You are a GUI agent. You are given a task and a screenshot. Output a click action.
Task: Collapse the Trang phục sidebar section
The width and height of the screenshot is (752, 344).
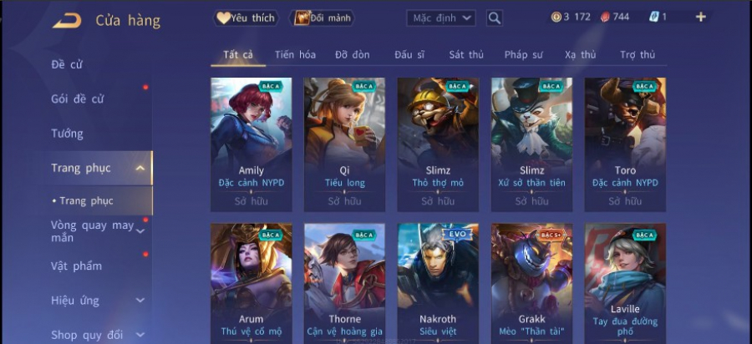(140, 168)
